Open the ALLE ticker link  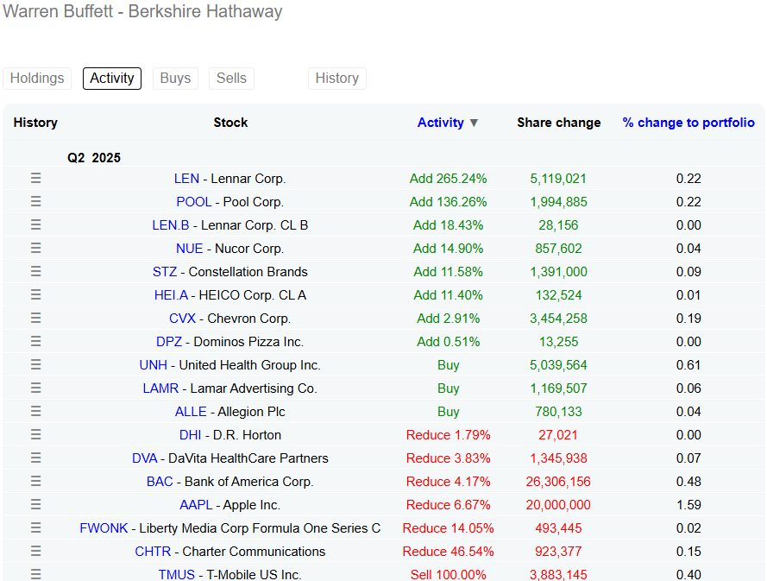[x=191, y=412]
